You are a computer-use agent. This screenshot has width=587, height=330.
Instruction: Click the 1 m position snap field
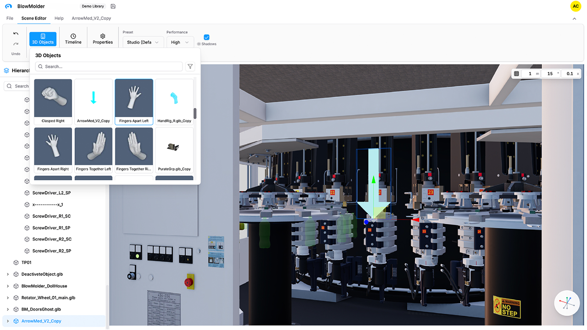pos(531,74)
